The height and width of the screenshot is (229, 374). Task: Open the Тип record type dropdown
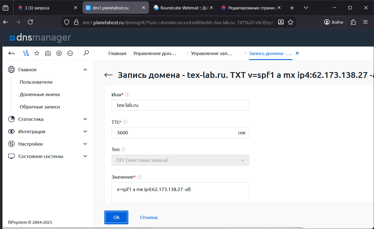point(180,160)
